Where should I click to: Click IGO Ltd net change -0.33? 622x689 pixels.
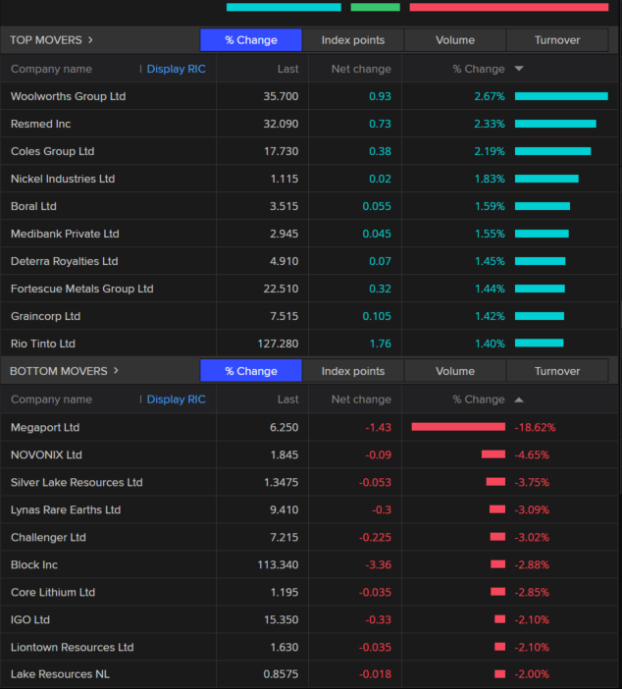[x=379, y=619]
